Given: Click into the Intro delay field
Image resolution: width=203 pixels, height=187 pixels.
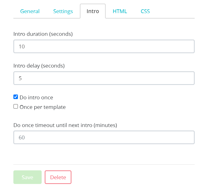Looking at the screenshot, I should [104, 78].
